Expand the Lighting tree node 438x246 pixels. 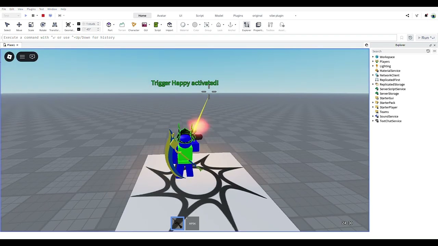[373, 66]
